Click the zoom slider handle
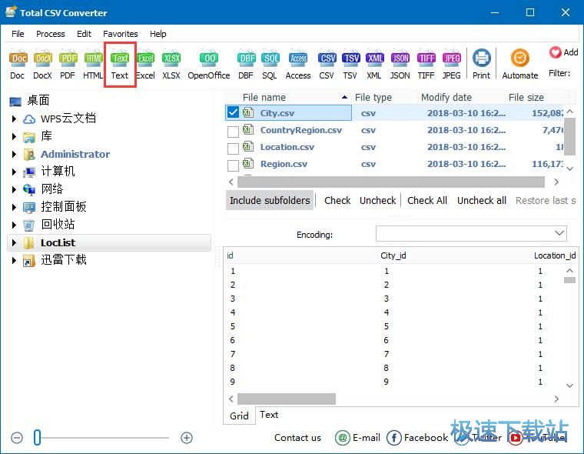 (x=37, y=437)
